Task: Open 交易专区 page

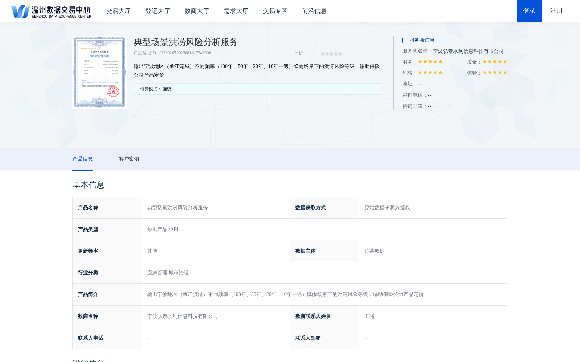Action: [x=275, y=11]
